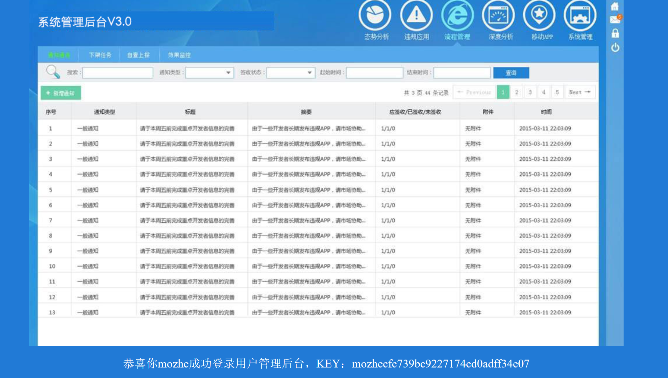Open the 态势分析 pie chart icon
668x378 pixels.
(375, 15)
